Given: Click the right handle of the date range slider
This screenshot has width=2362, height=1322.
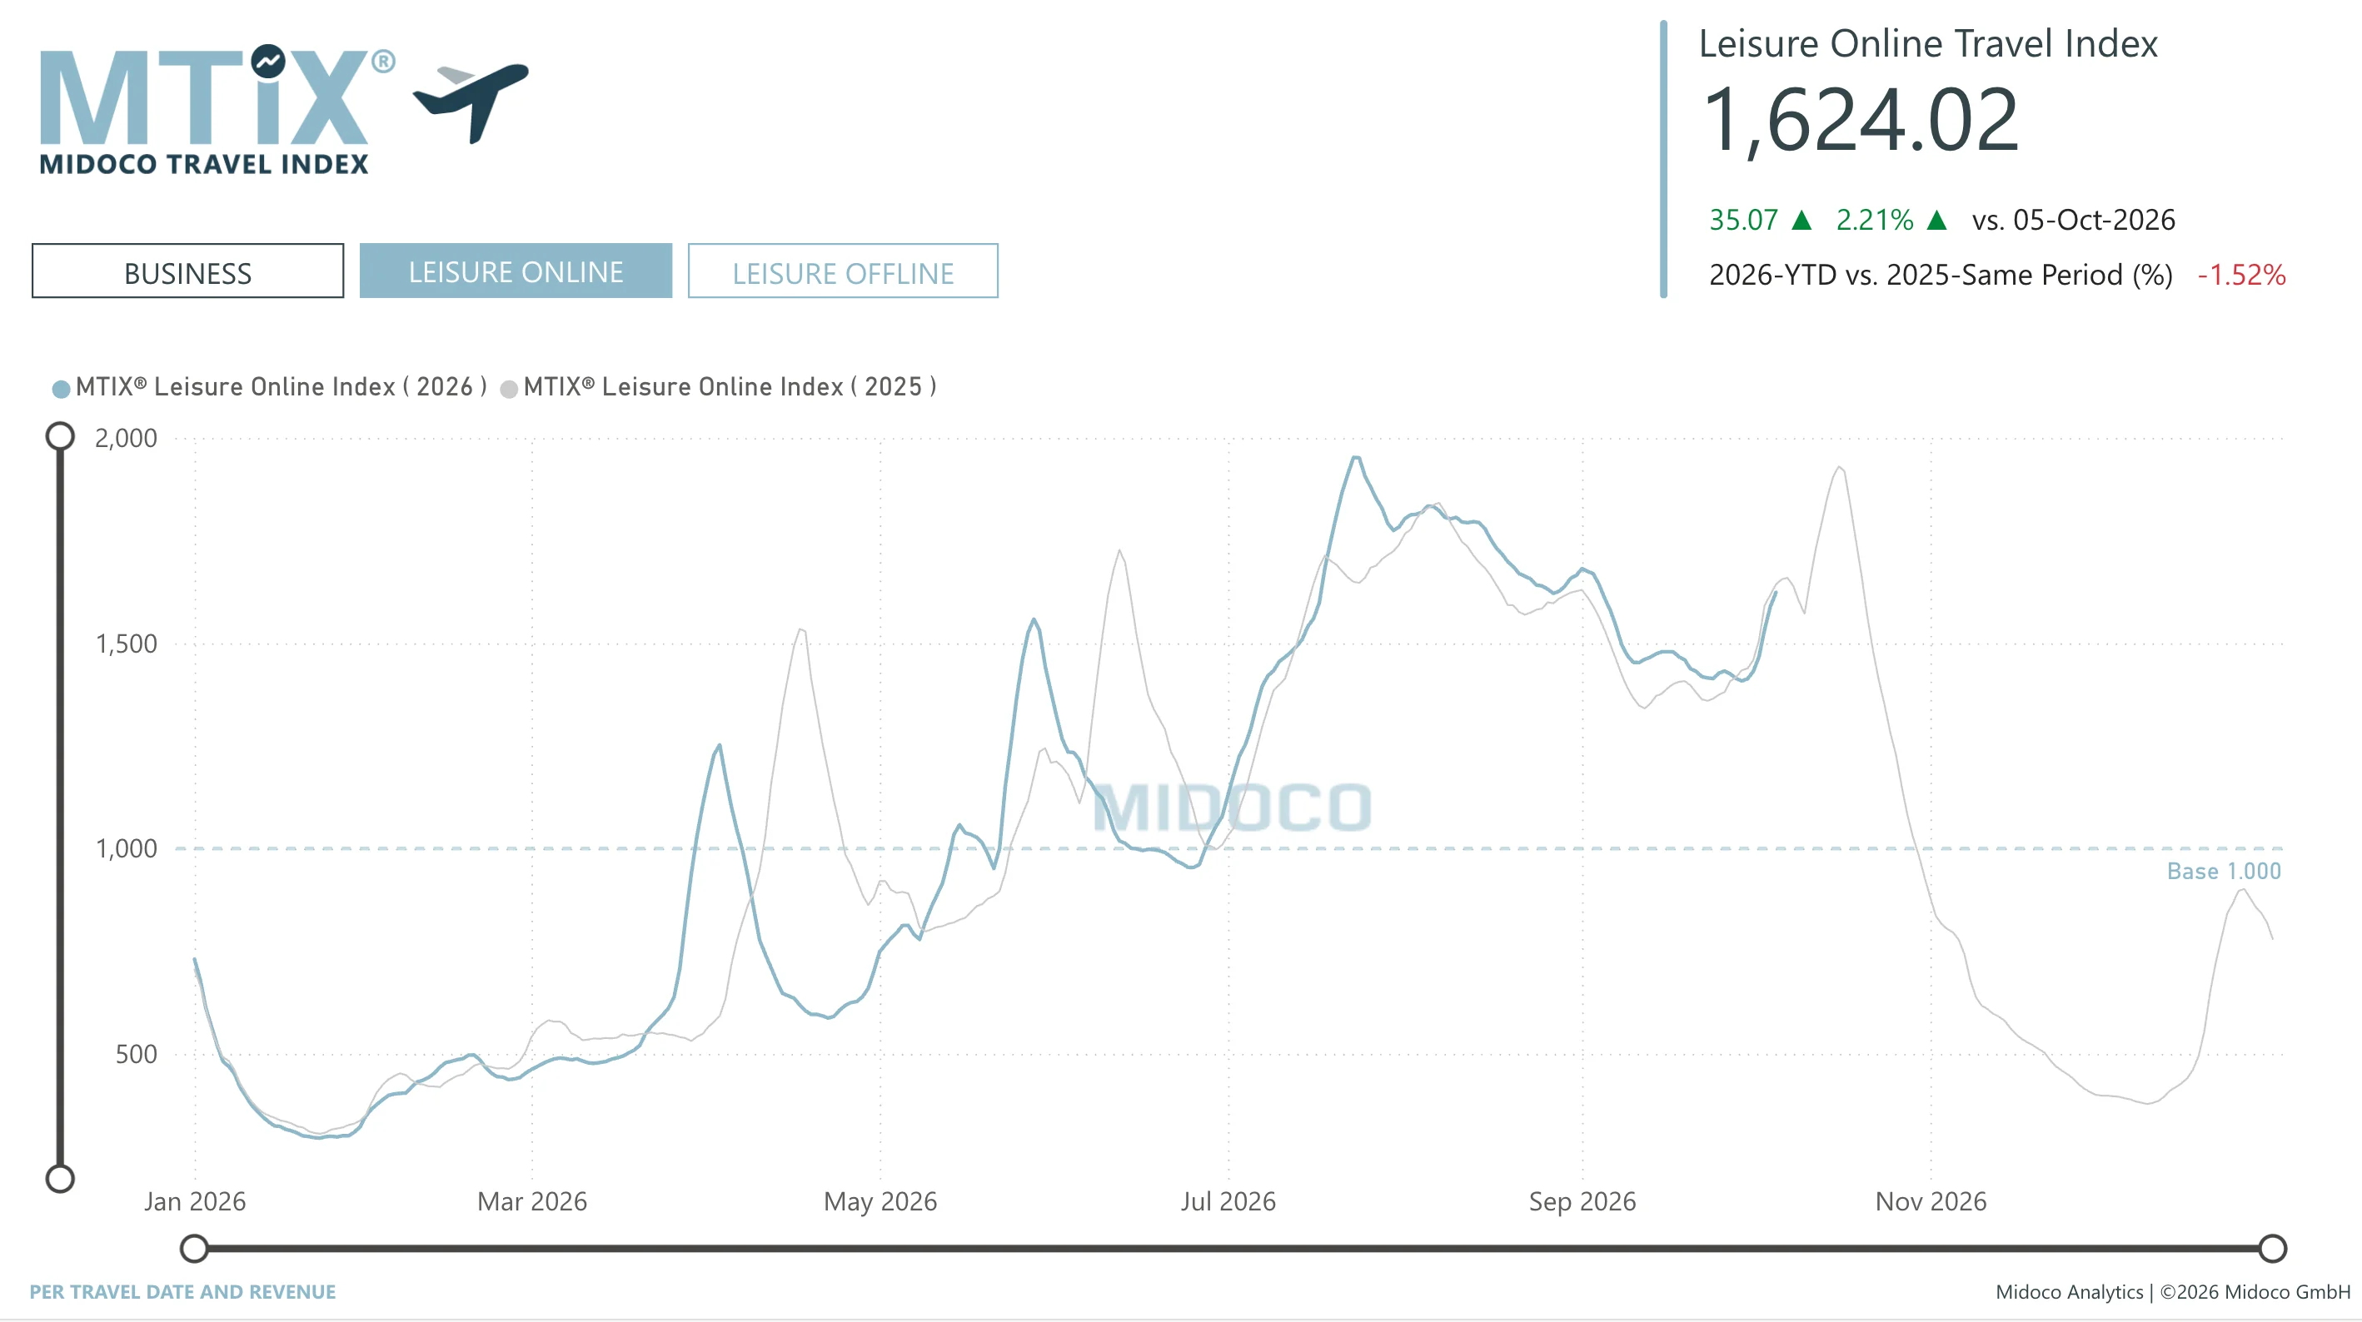Looking at the screenshot, I should 2272,1248.
